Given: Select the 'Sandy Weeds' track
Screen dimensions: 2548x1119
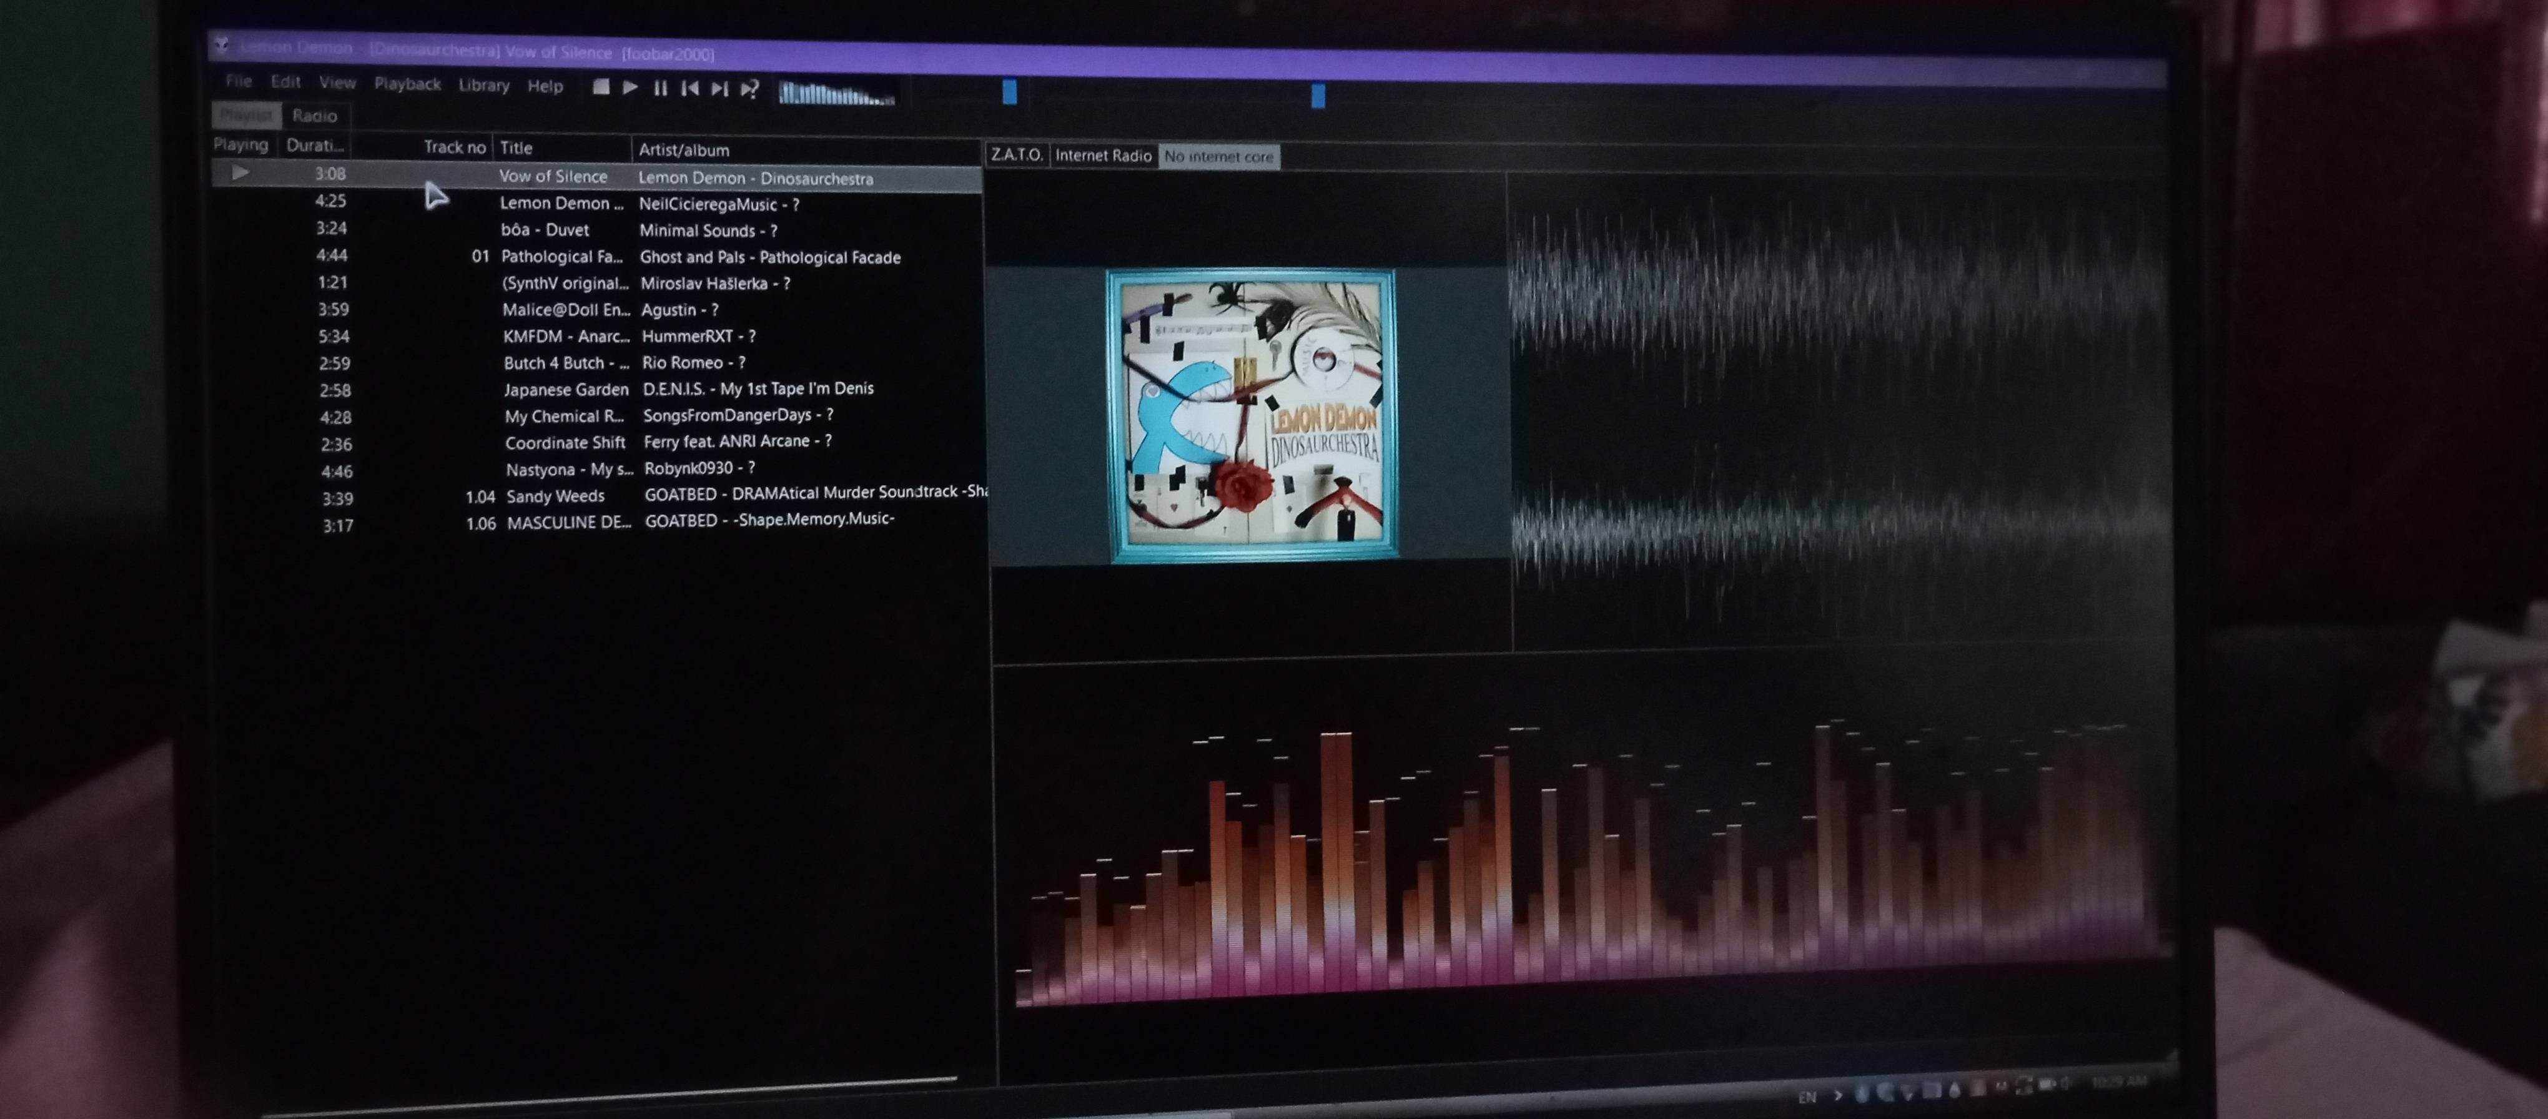Looking at the screenshot, I should [556, 496].
